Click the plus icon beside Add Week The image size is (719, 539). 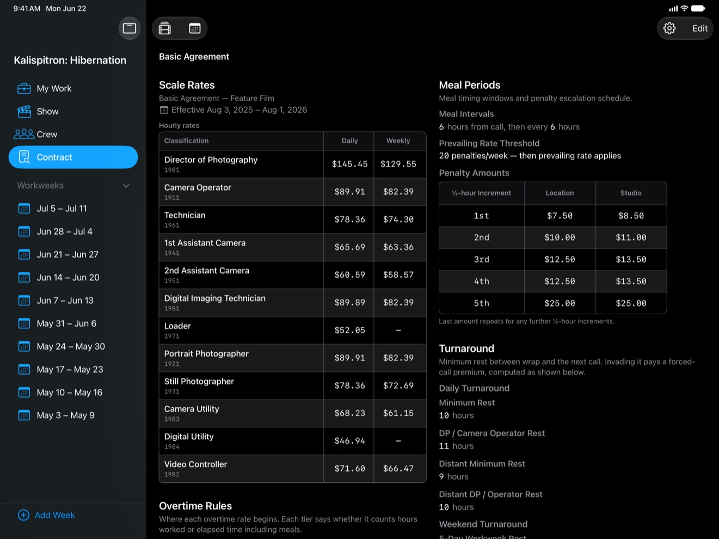pos(23,515)
